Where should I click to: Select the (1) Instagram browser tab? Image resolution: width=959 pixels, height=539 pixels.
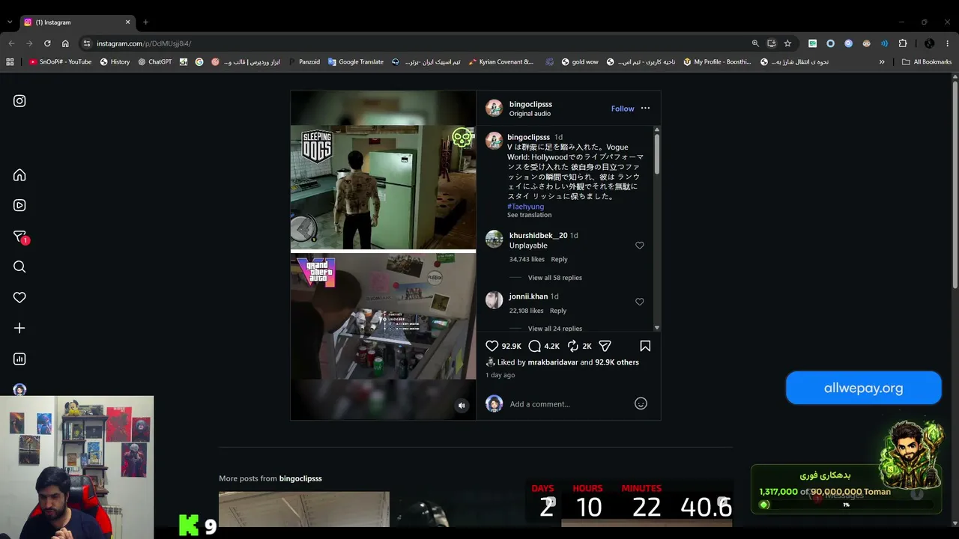tap(76, 22)
